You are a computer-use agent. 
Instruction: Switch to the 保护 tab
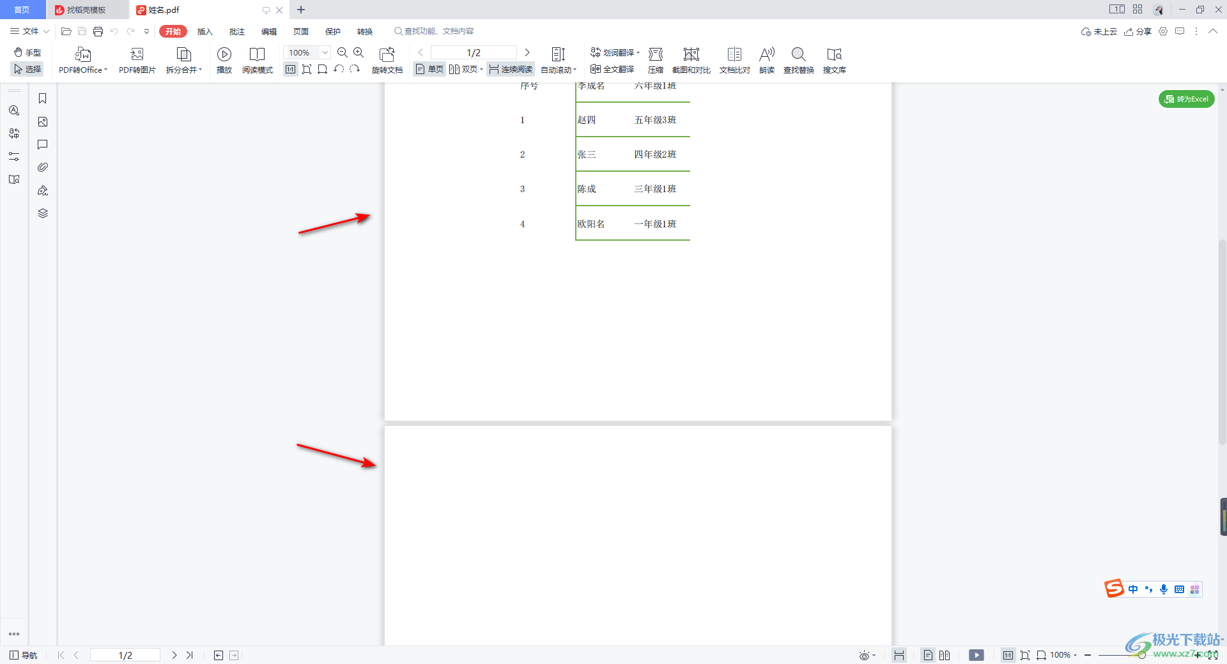(x=332, y=31)
